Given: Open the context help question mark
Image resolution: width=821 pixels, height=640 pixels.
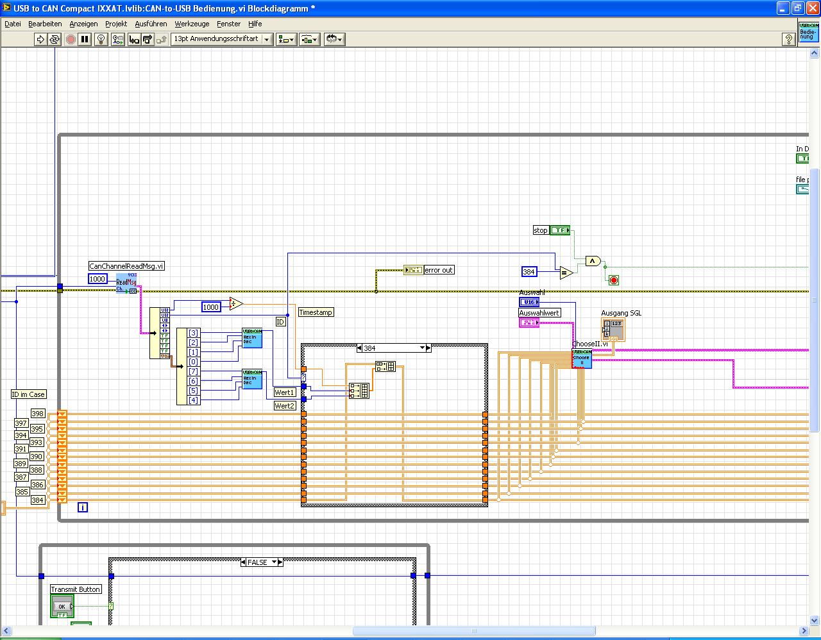Looking at the screenshot, I should (789, 40).
